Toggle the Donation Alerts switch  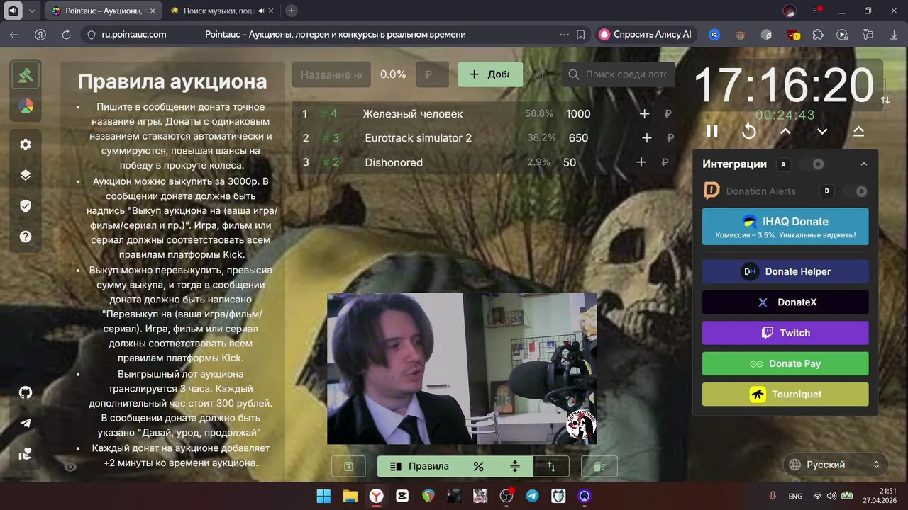(x=856, y=191)
